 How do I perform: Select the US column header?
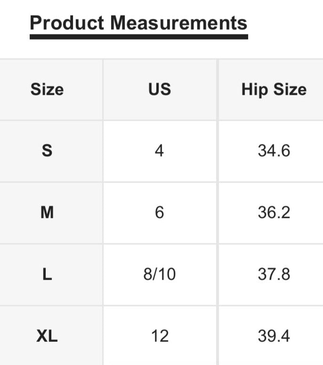159,90
